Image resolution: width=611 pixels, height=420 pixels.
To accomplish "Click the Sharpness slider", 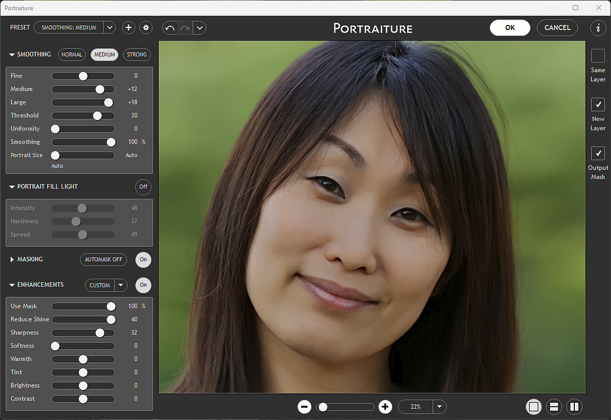I will pyautogui.click(x=83, y=333).
